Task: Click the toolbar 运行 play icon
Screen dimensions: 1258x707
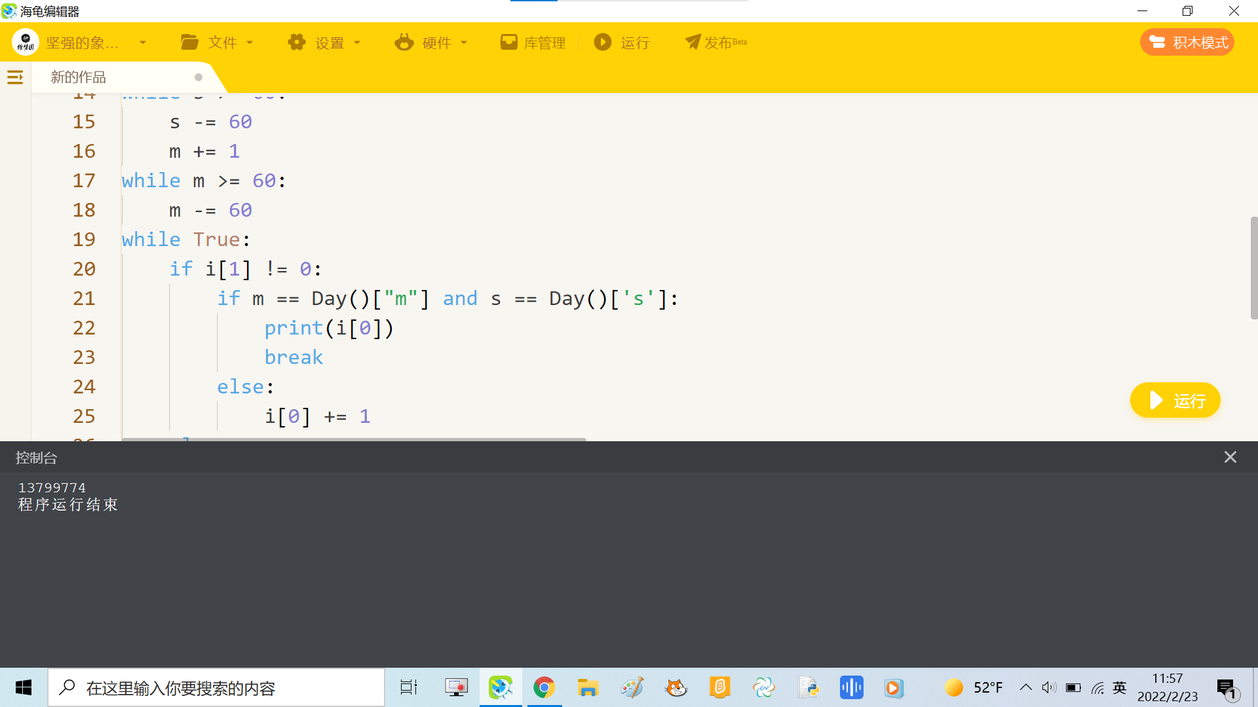Action: coord(603,43)
